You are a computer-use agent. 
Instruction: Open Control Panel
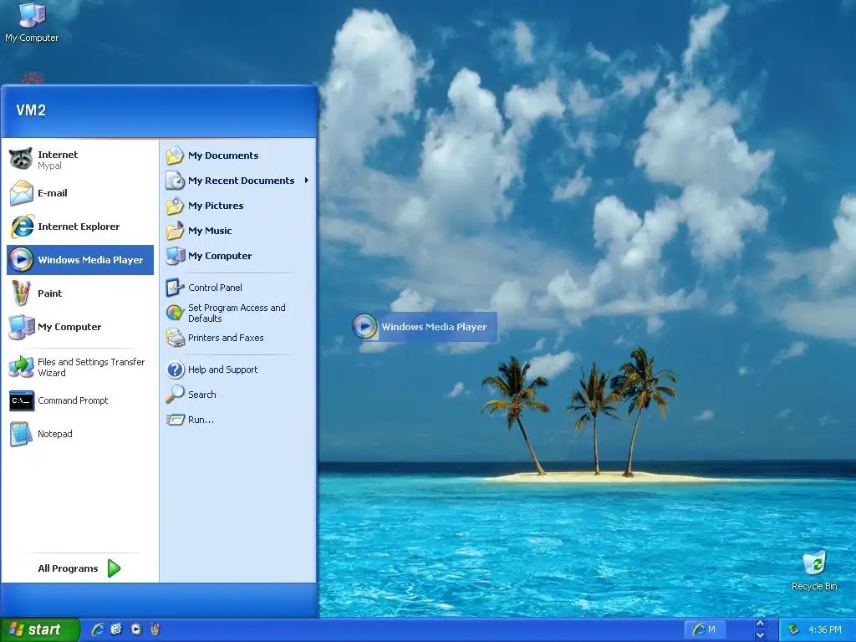[x=237, y=288]
